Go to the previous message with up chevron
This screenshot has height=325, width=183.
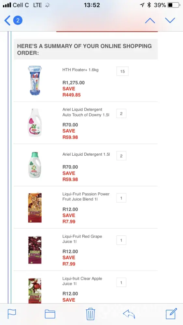(x=150, y=20)
